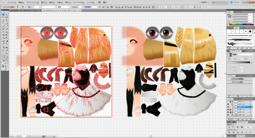Click the Go to Bridge icon in menu bar
Viewport: 255px width, 138px height.
click(x=99, y=3)
